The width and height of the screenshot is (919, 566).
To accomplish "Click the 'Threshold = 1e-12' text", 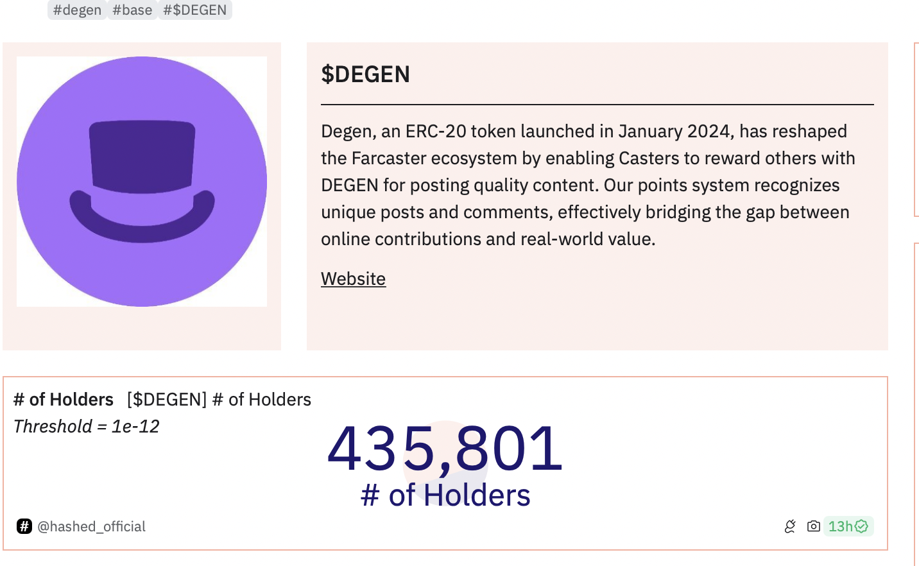I will click(87, 426).
